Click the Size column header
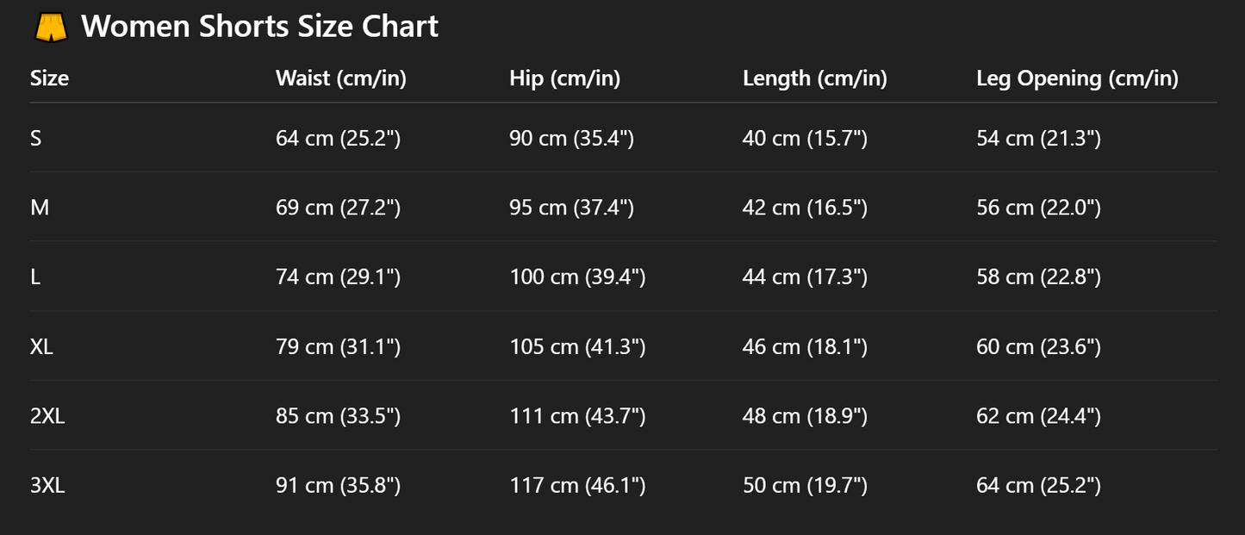 tap(49, 78)
